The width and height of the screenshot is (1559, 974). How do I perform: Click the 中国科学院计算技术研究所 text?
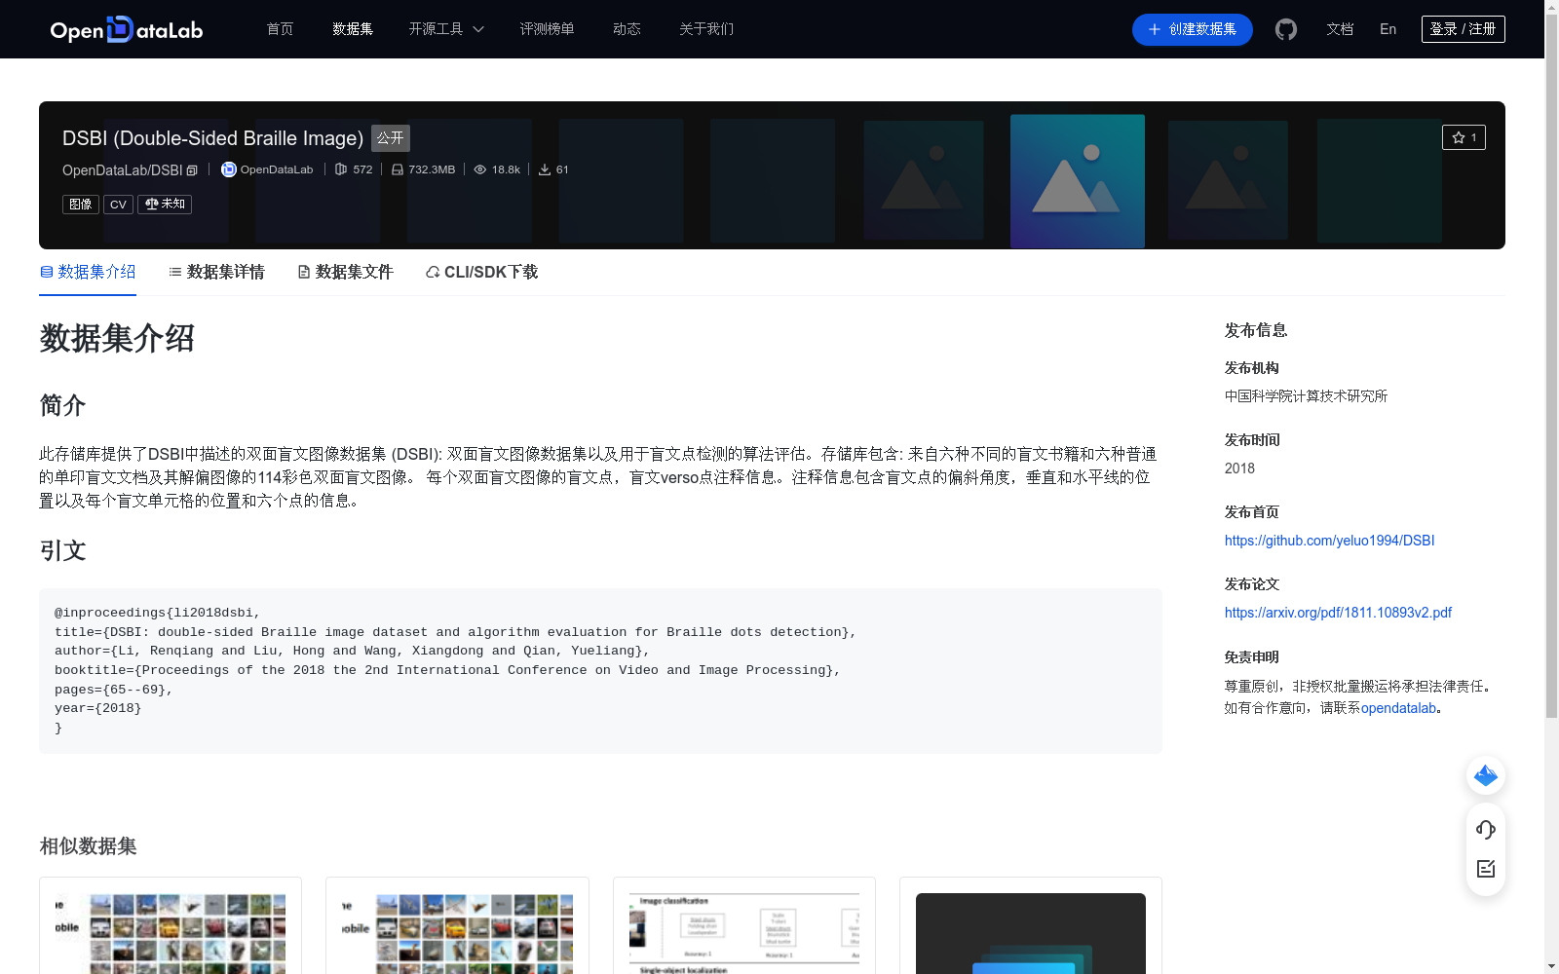(1306, 396)
